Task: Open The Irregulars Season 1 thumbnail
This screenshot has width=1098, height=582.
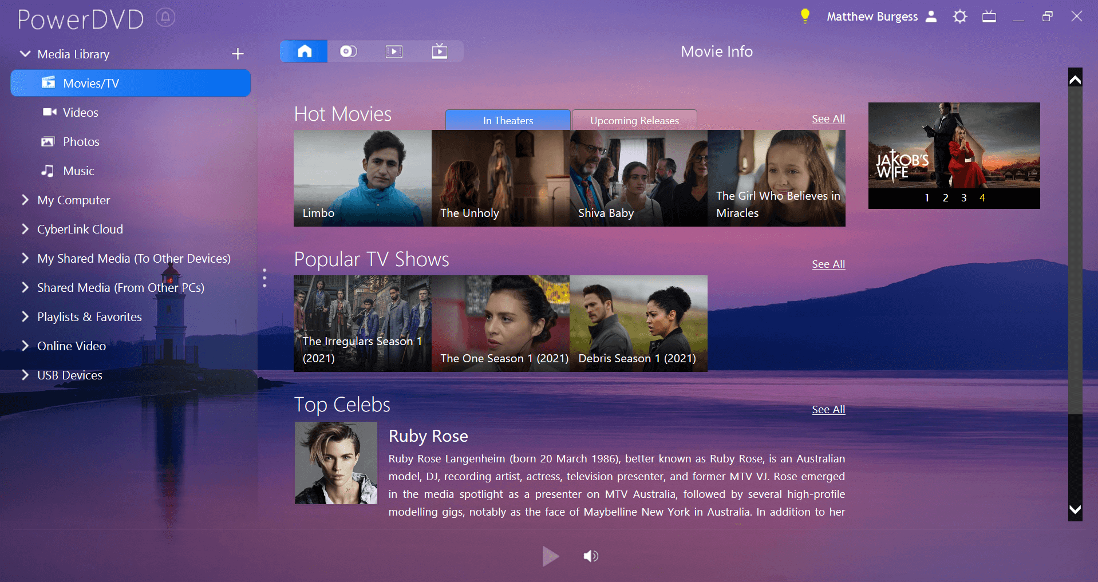Action: coord(362,323)
